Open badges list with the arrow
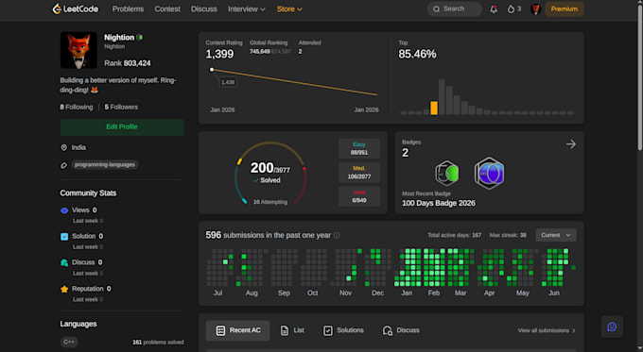Viewport: 643px width, 352px height. [x=571, y=144]
